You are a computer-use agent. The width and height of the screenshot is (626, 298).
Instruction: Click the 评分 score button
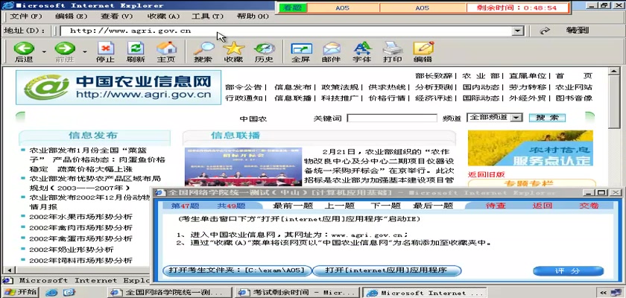(568, 271)
